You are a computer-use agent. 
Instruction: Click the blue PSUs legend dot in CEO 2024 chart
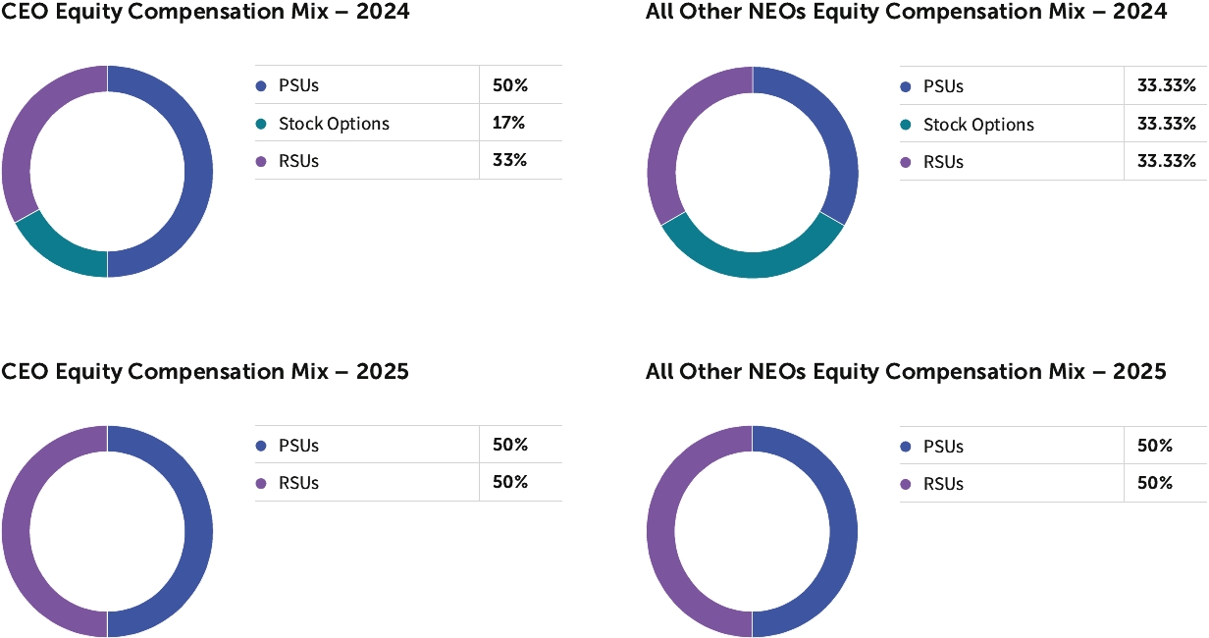click(x=261, y=86)
